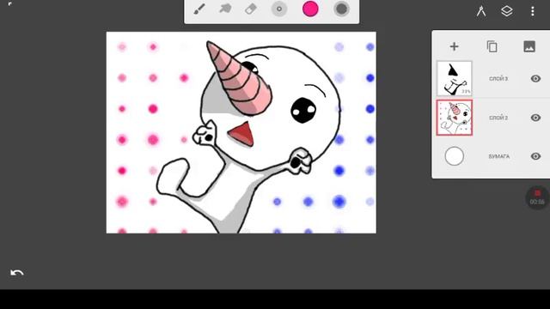Click the Слой 3 label

tap(498, 79)
